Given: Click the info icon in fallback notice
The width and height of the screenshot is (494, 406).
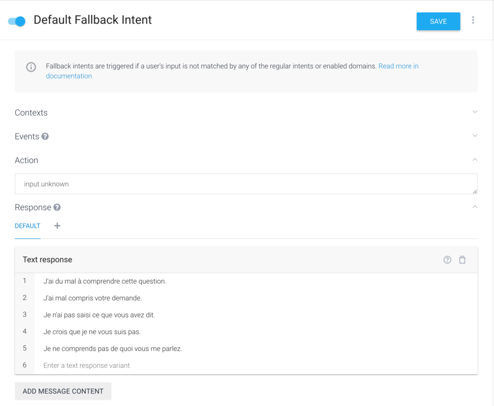Looking at the screenshot, I should [31, 67].
